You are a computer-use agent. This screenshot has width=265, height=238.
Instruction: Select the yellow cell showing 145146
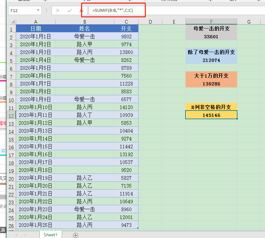[x=211, y=115]
